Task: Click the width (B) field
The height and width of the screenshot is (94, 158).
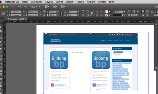Action: [x=33, y=12]
